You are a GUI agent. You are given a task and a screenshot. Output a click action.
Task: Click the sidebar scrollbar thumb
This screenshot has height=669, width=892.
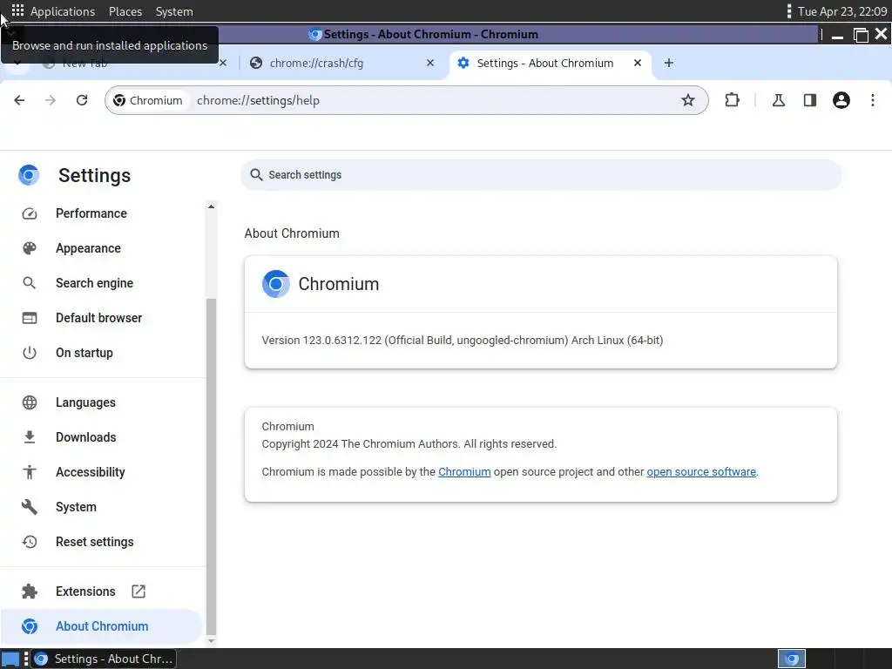211,467
